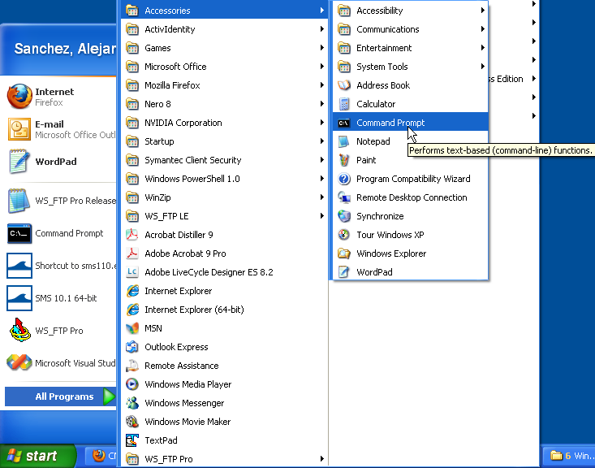Open WS_FTP Pro Release notes icon
Image resolution: width=595 pixels, height=468 pixels.
[x=19, y=201]
